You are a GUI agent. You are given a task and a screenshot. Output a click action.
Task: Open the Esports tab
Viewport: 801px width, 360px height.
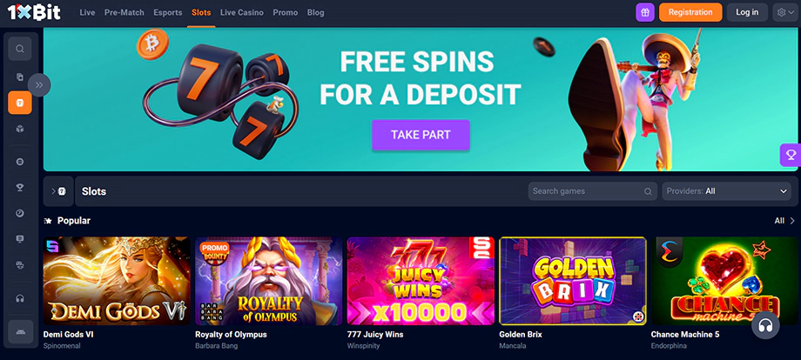[x=167, y=13]
